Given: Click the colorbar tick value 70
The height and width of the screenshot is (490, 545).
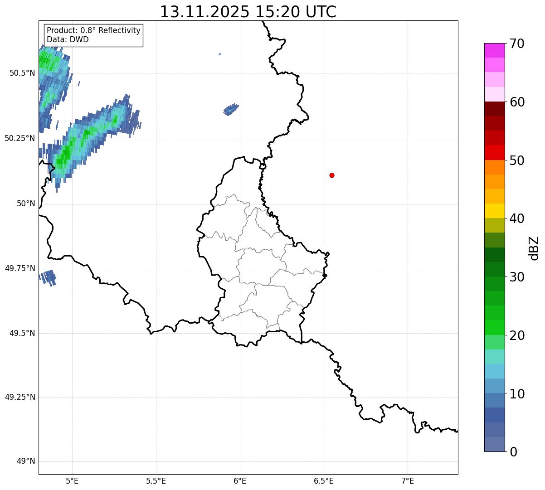Looking at the screenshot, I should pyautogui.click(x=517, y=44).
